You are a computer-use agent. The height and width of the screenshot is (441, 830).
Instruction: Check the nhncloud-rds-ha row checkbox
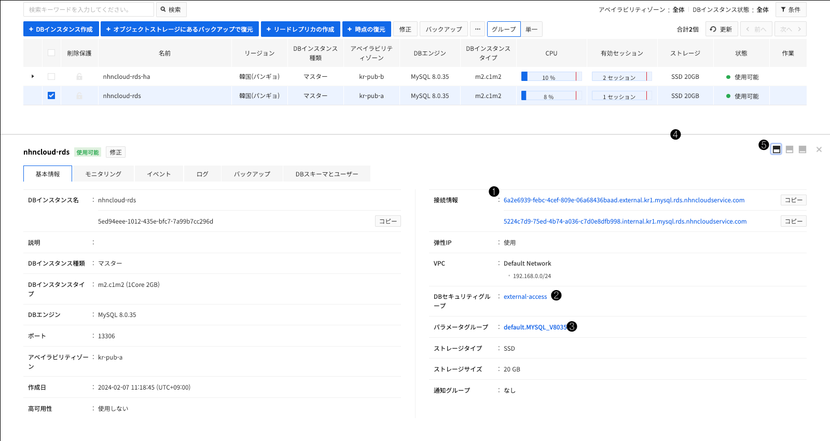(x=51, y=76)
